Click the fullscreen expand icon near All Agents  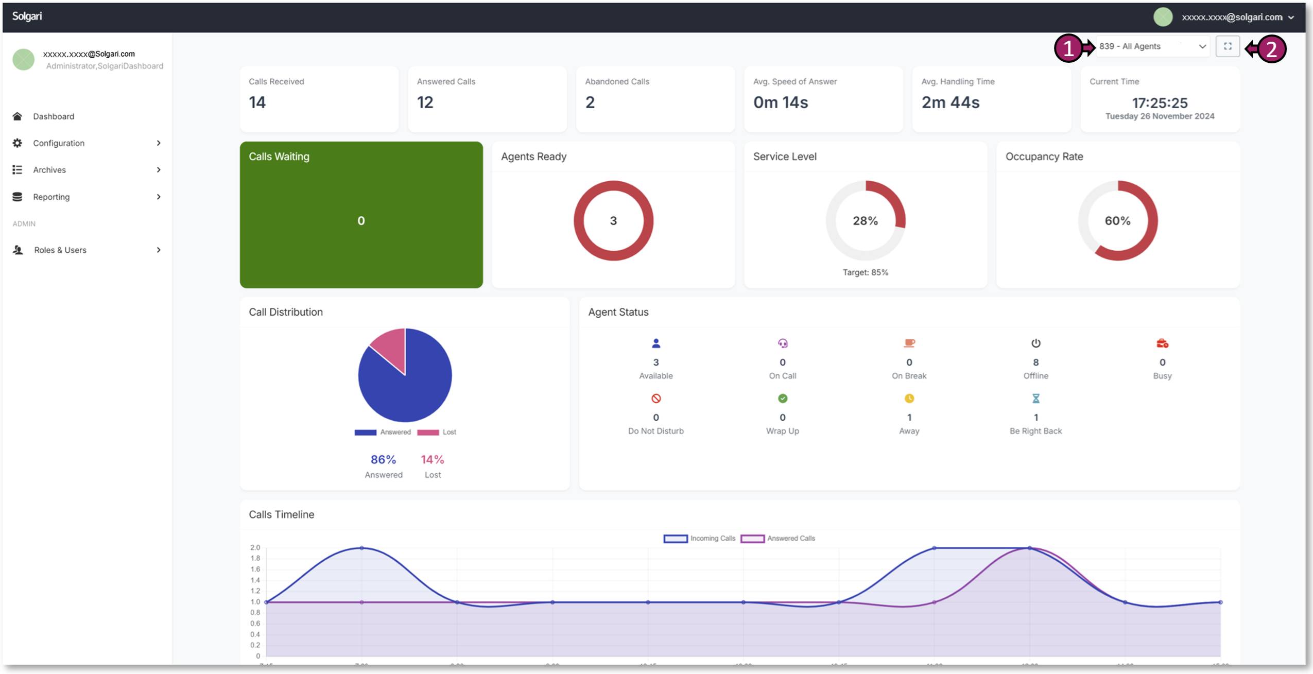[1228, 46]
